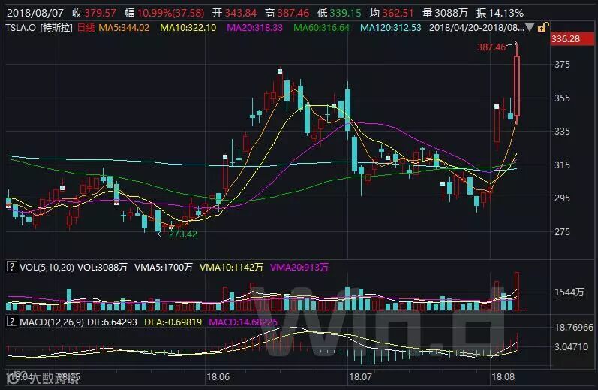This screenshot has width=598, height=390.
Task: Open the VOL indicator help question icon
Action: pos(12,267)
